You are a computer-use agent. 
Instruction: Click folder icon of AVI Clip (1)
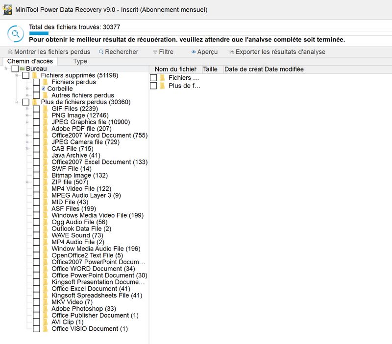tap(46, 322)
